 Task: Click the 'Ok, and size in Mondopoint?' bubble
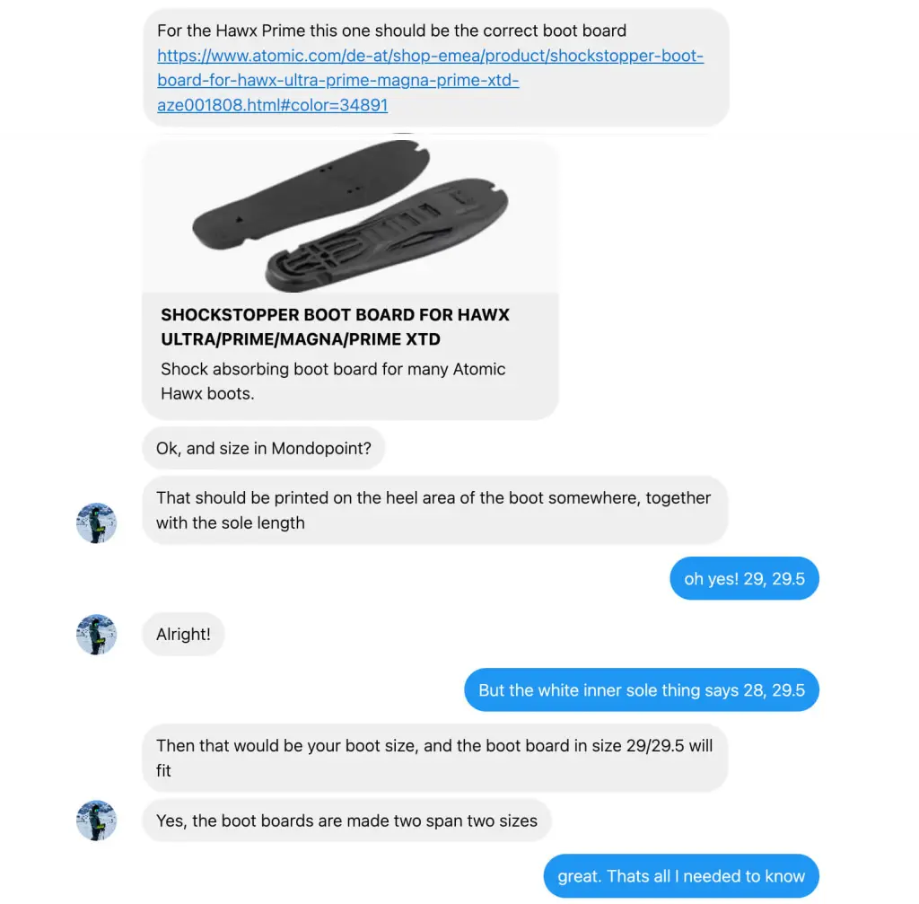pos(263,448)
